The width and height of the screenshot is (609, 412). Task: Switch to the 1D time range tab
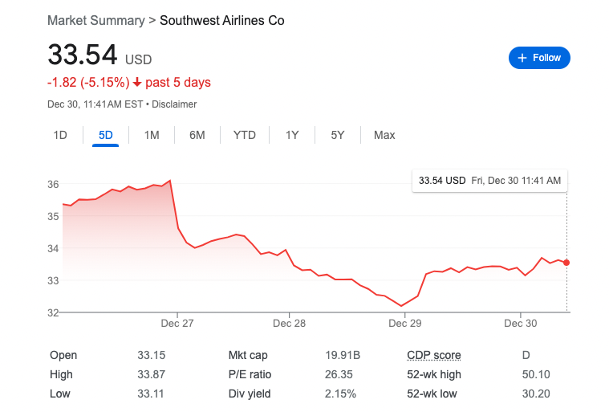tap(60, 135)
